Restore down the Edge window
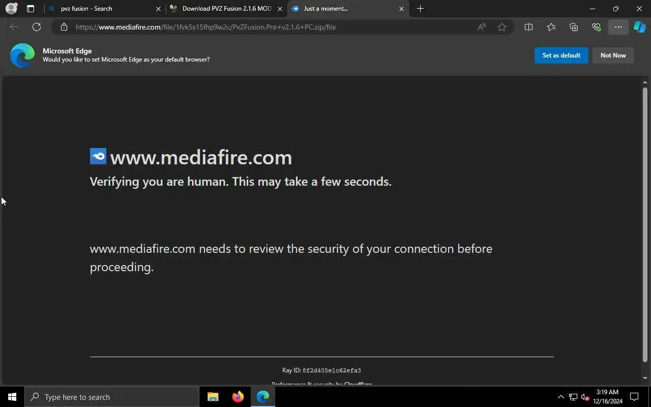This screenshot has height=407, width=651. (616, 9)
